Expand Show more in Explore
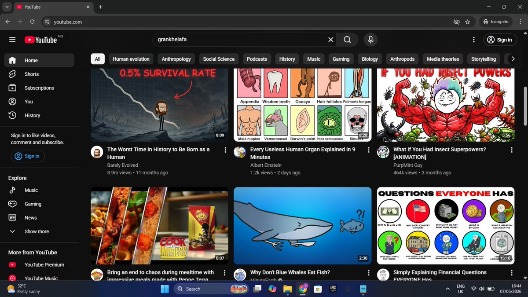This screenshot has height=297, width=528. [x=39, y=231]
